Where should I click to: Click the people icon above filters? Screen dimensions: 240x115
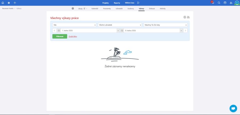[x=188, y=17]
